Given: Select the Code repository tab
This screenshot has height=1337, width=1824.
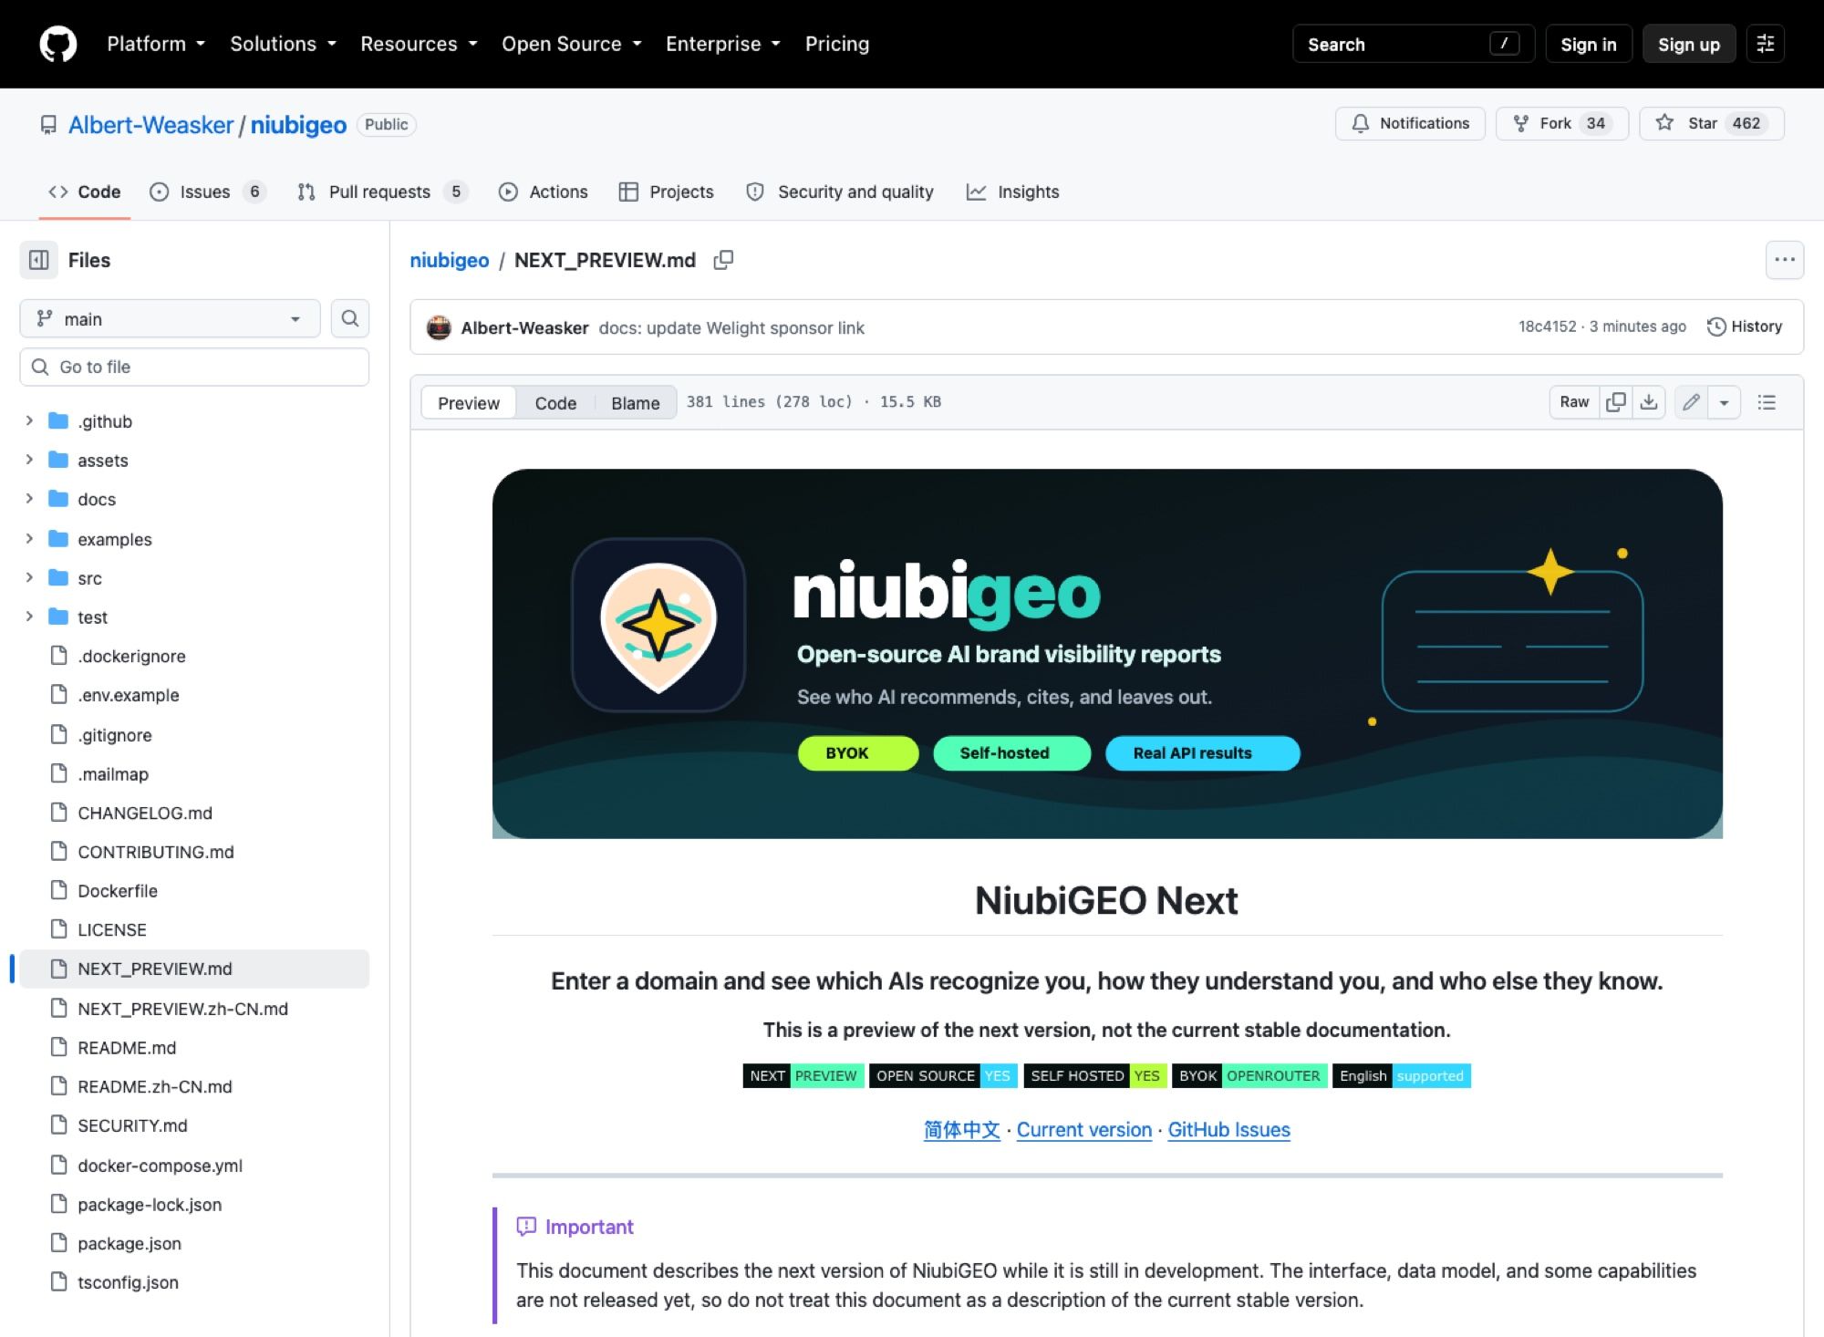Looking at the screenshot, I should (85, 192).
